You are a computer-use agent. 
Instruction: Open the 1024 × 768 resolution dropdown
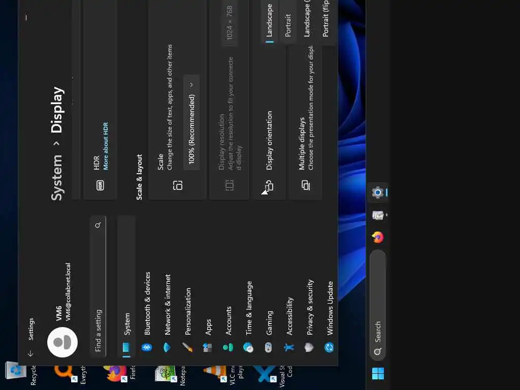tap(230, 23)
